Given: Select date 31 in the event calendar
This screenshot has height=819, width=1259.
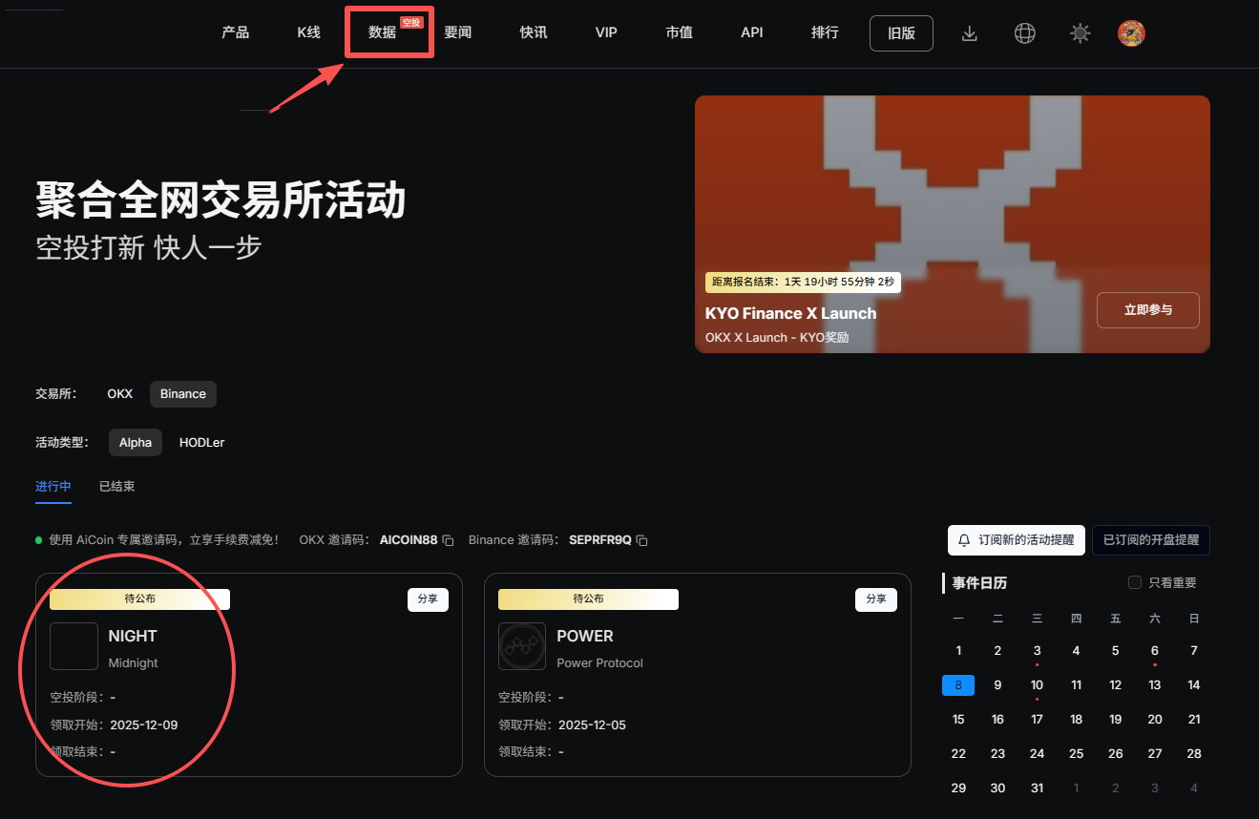Looking at the screenshot, I should point(1037,788).
